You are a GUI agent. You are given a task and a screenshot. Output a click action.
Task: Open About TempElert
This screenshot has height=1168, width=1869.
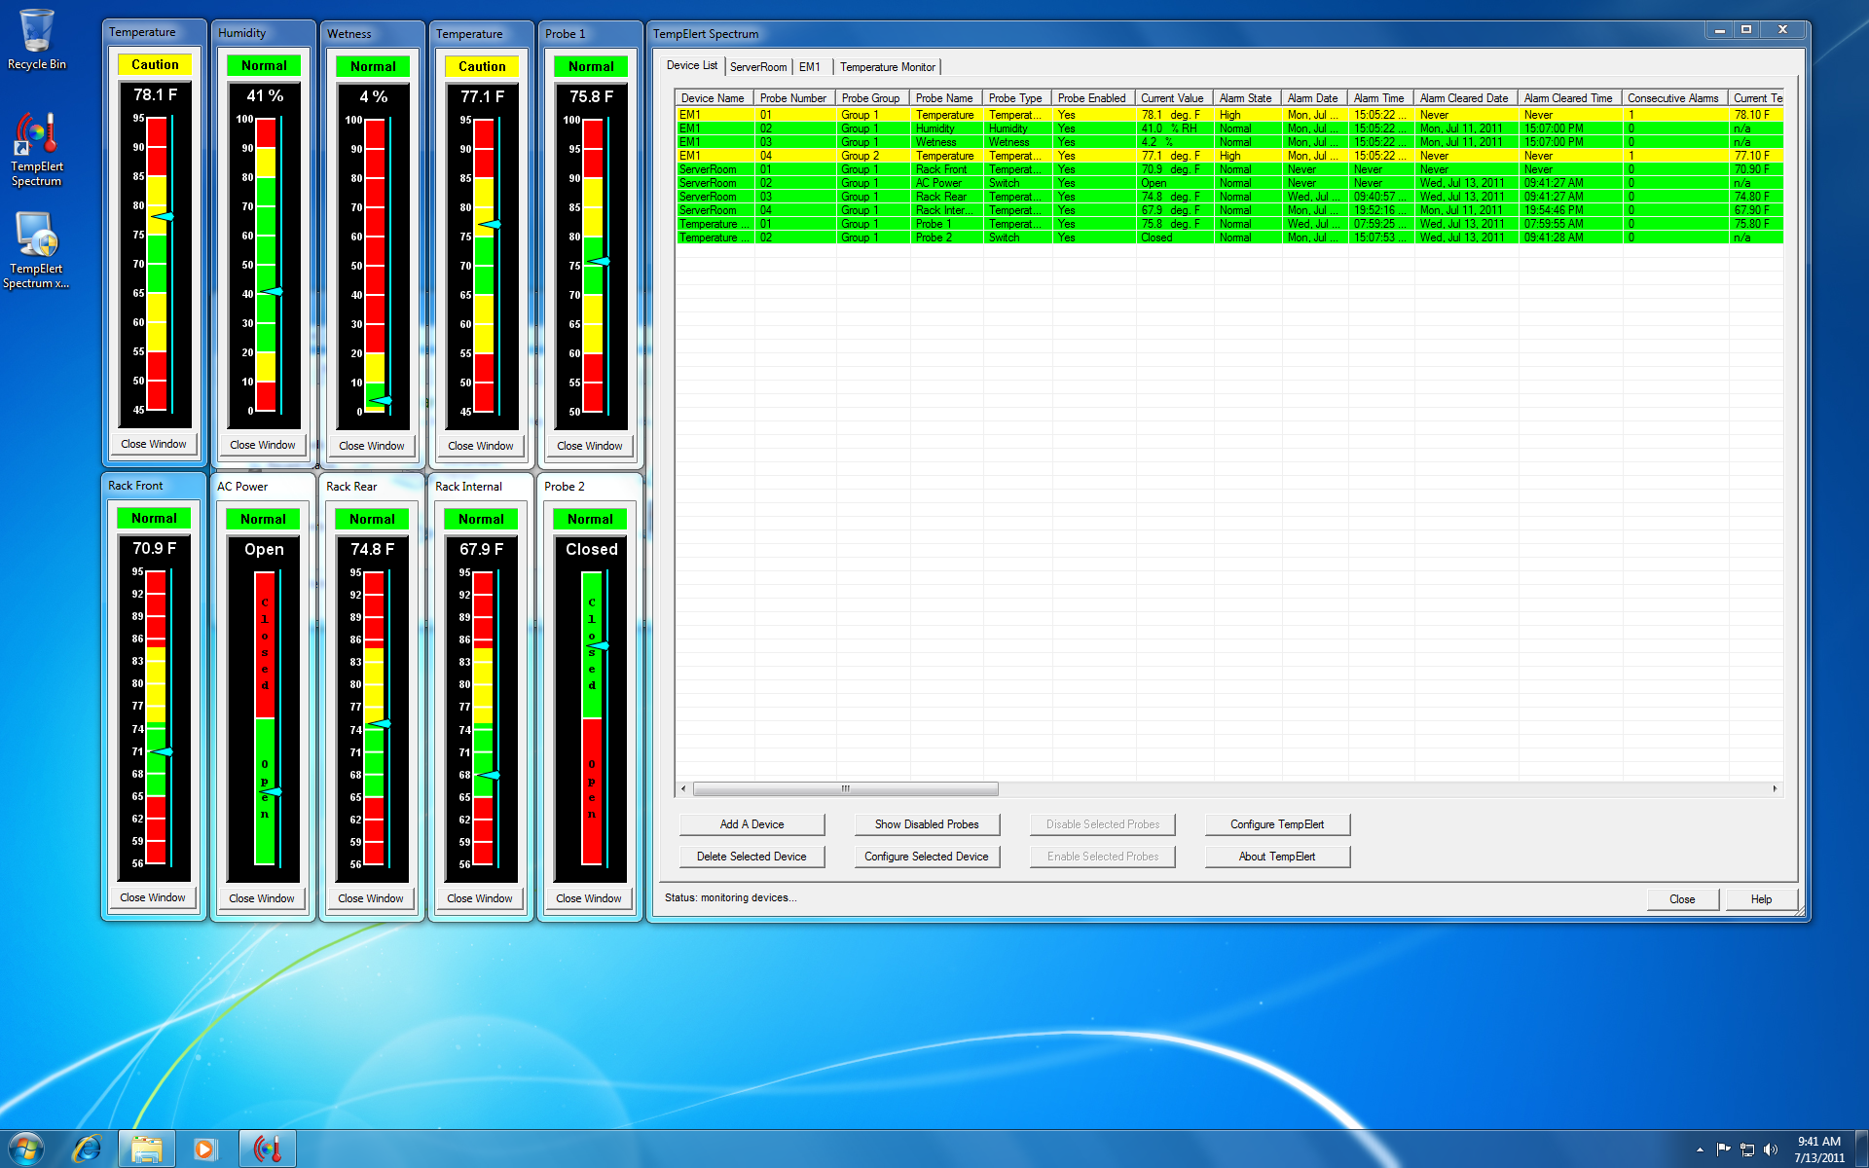click(1277, 857)
